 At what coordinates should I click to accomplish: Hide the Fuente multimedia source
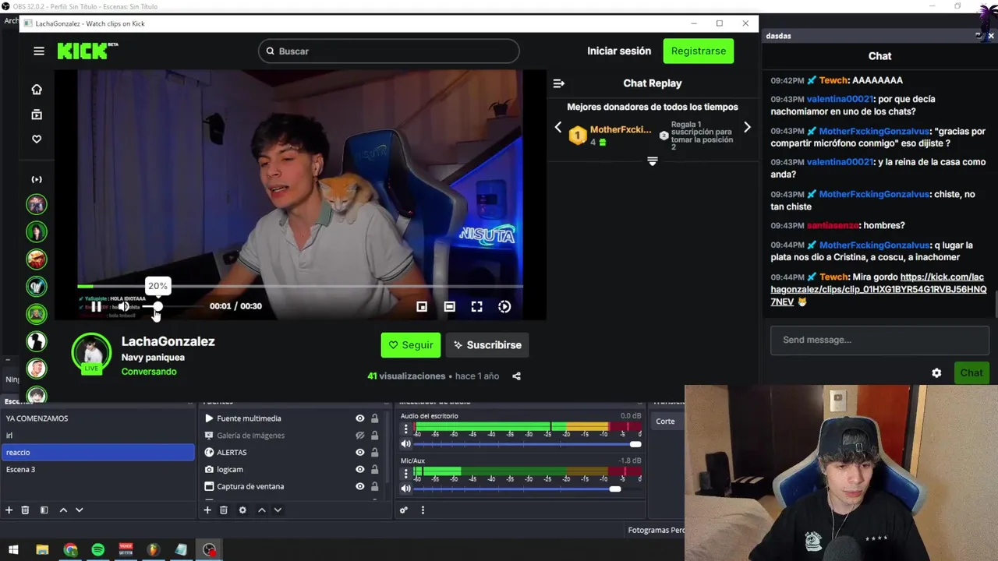[x=360, y=418]
